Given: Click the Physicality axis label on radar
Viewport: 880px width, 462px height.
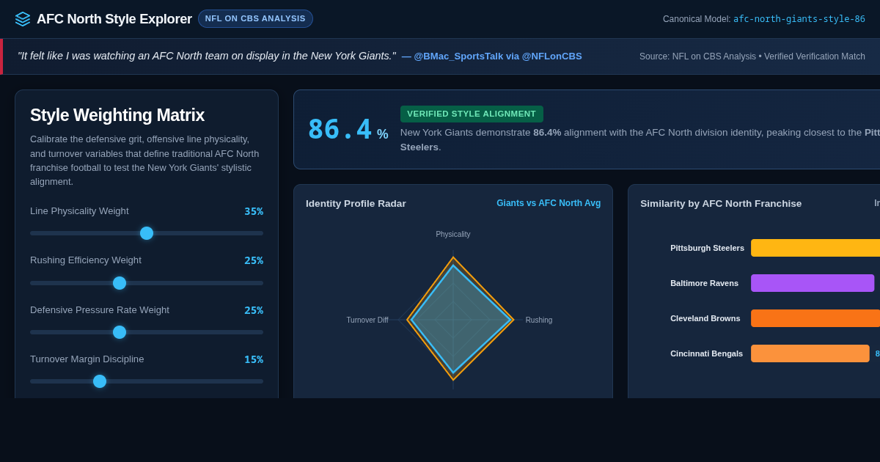Looking at the screenshot, I should pos(453,235).
